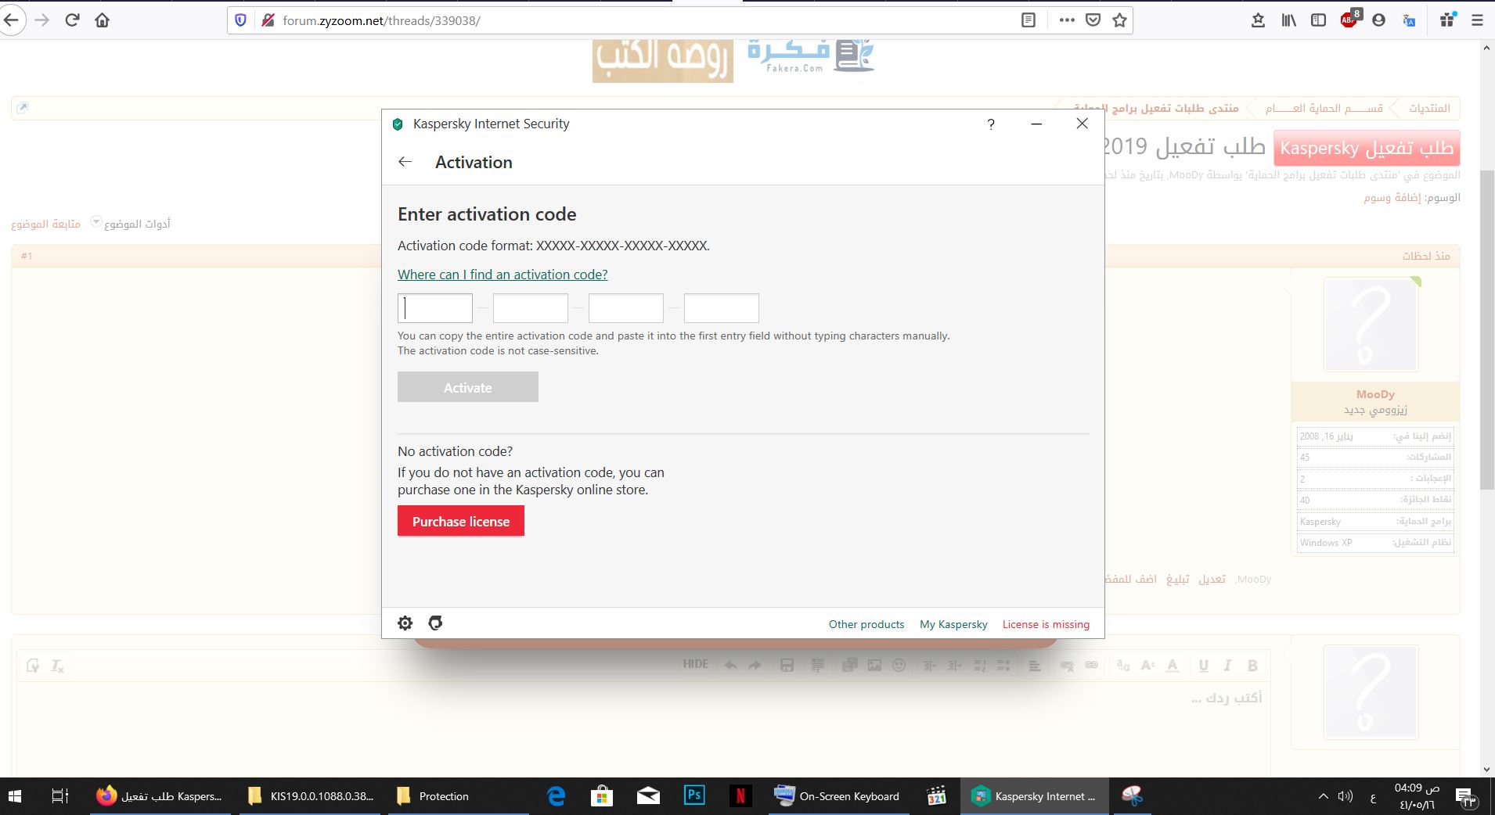
Task: Reload the page in Firefox
Action: click(73, 20)
